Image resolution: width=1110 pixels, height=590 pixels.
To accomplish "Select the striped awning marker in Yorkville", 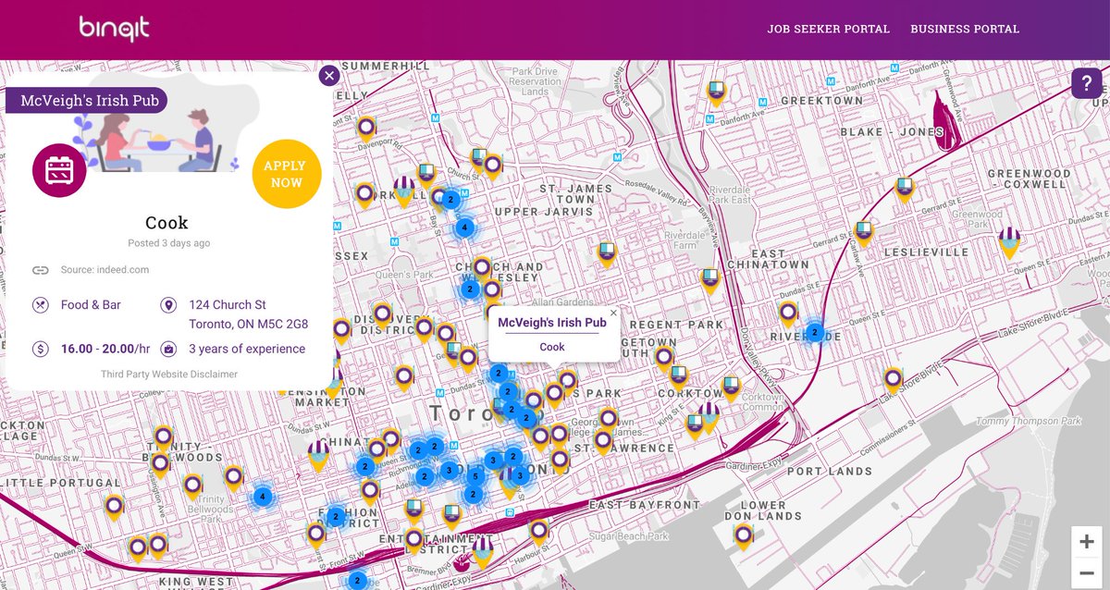I will [x=403, y=191].
